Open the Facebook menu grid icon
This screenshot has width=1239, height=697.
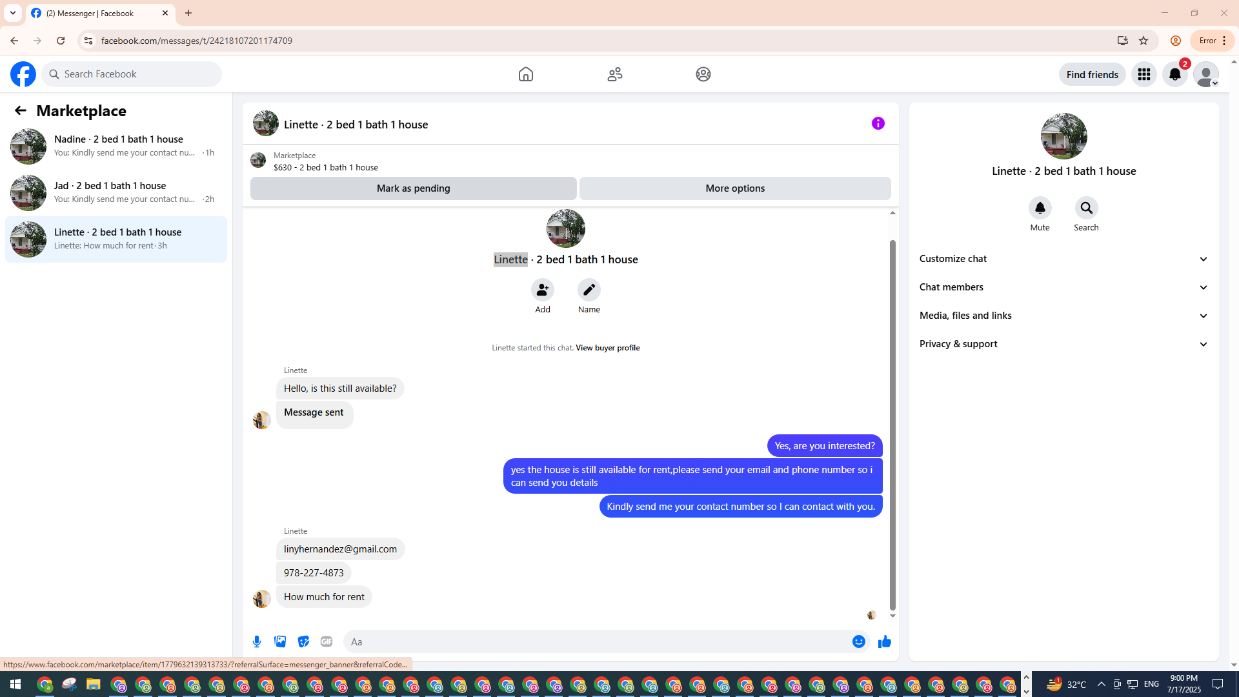click(x=1144, y=74)
